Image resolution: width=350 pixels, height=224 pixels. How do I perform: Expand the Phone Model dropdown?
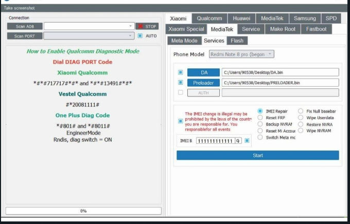click(x=241, y=54)
